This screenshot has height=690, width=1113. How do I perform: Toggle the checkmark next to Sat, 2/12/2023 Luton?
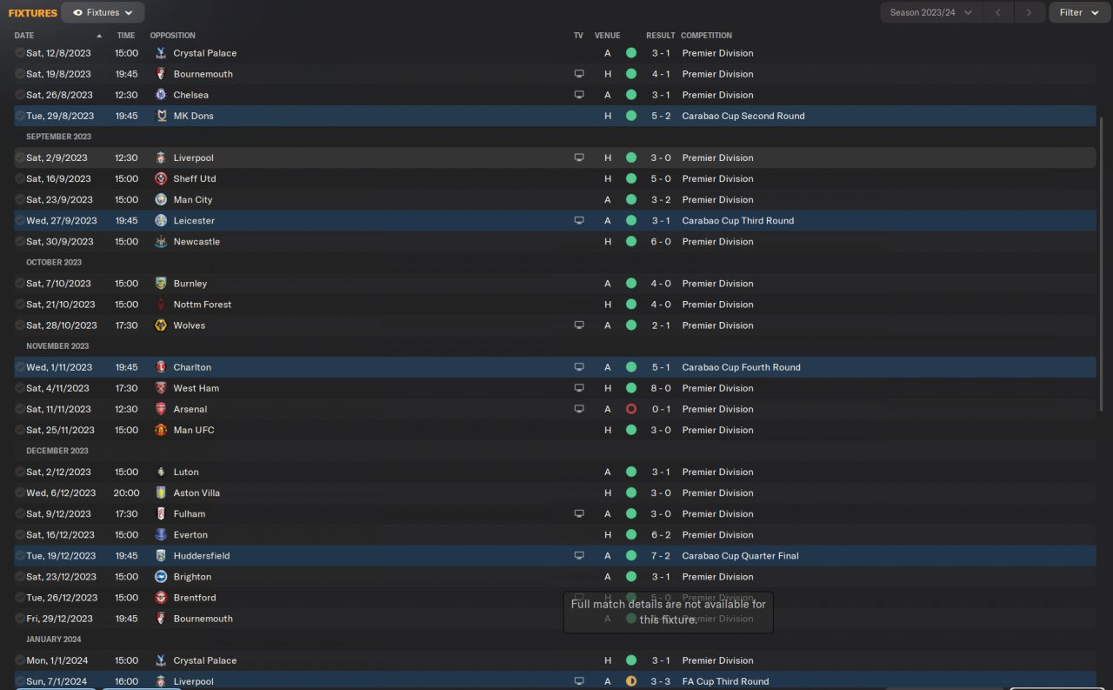point(20,472)
